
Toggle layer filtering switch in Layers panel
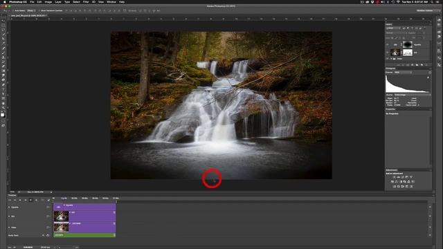coord(424,28)
